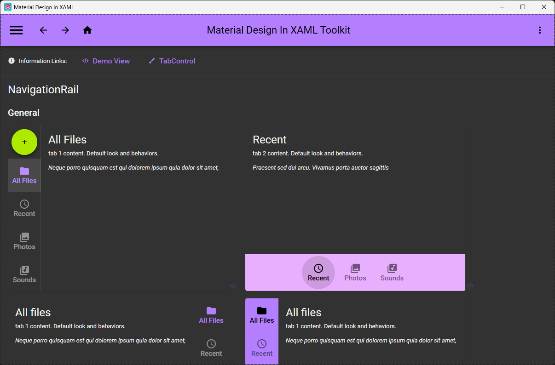Image resolution: width=555 pixels, height=365 pixels.
Task: Show XAML code for the pink bar example
Action: point(470,286)
